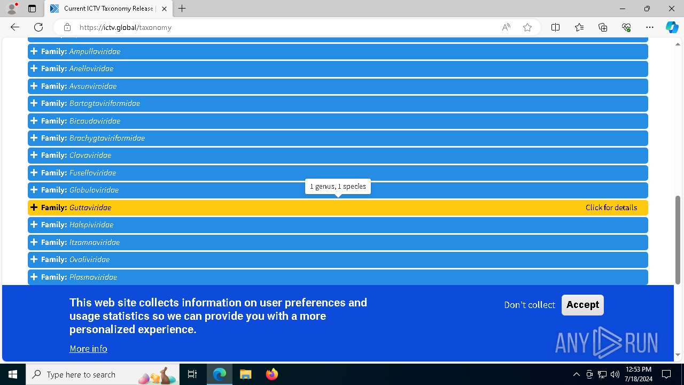Expand the Fuselloviridae family plus icon
The width and height of the screenshot is (684, 385).
coord(34,173)
